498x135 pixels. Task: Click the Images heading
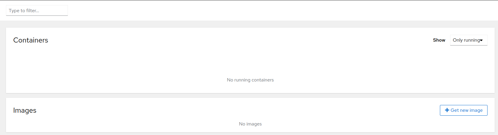25,110
